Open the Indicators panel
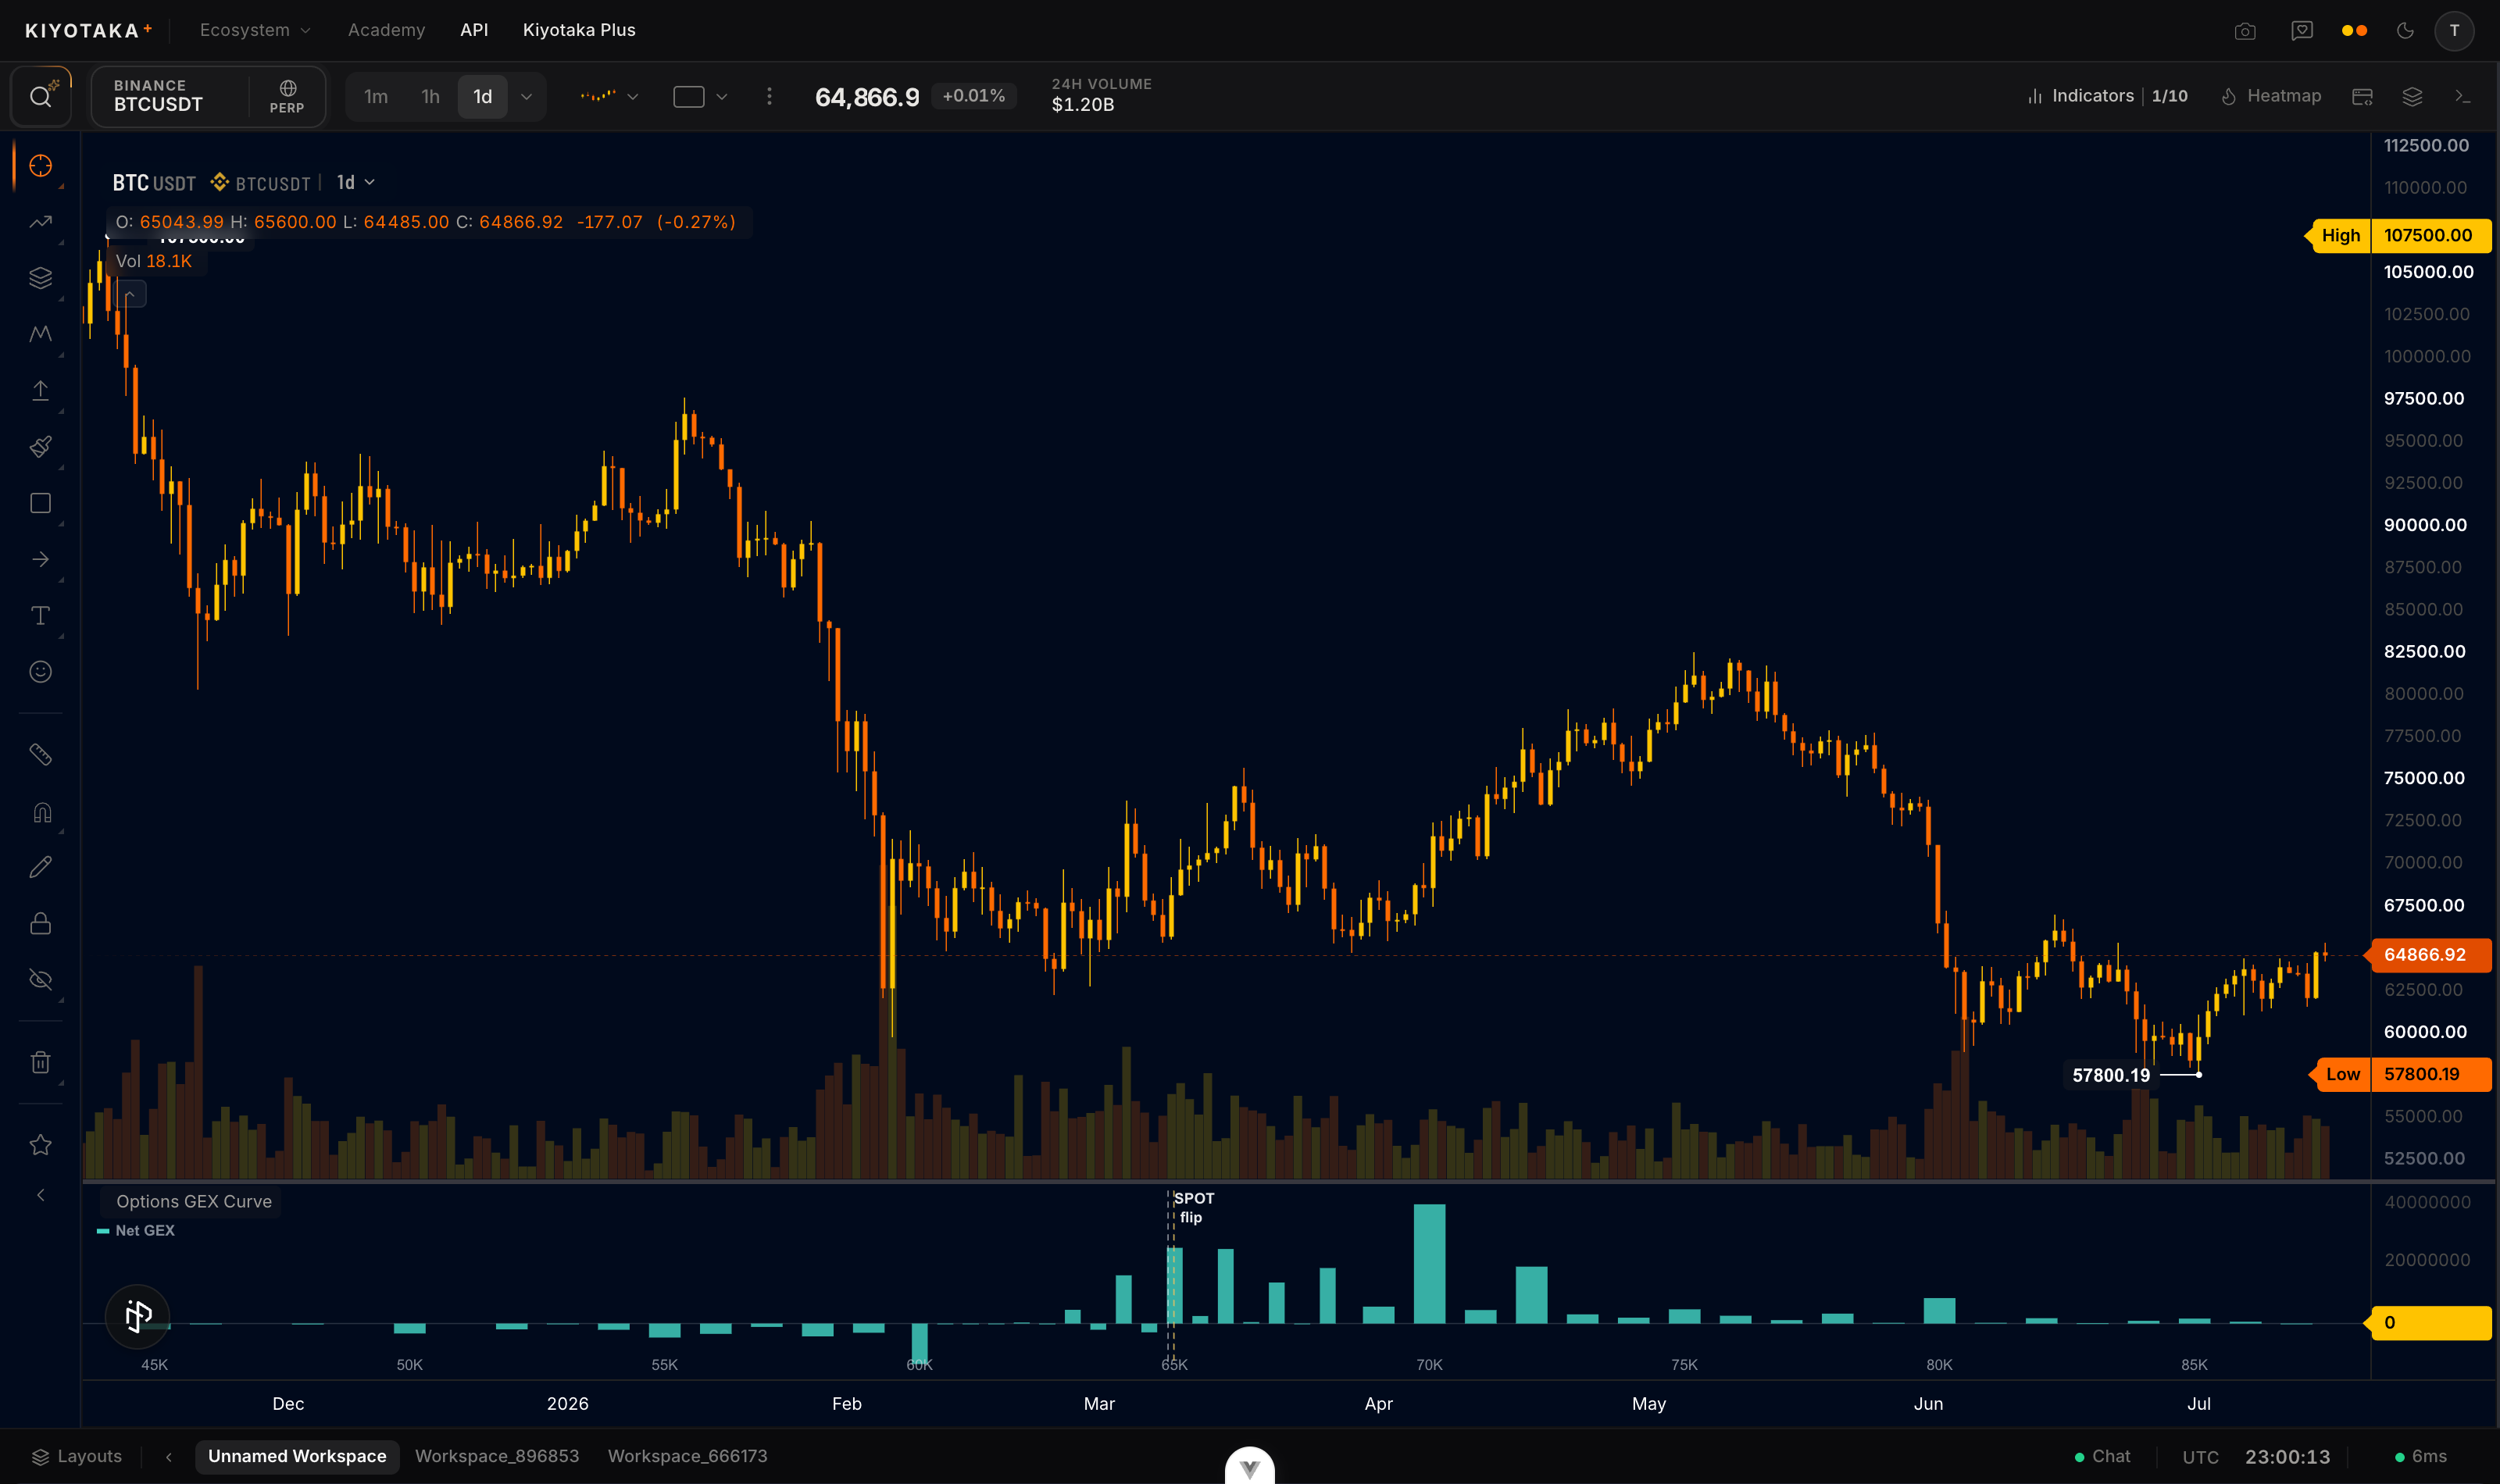 pos(2107,96)
